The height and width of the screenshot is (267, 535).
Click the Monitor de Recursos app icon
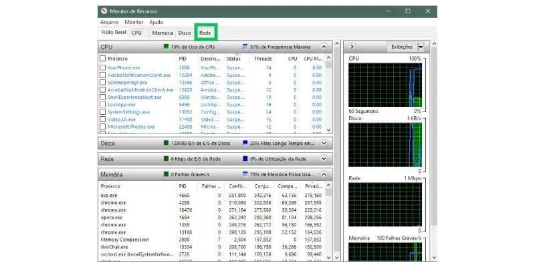(x=103, y=11)
